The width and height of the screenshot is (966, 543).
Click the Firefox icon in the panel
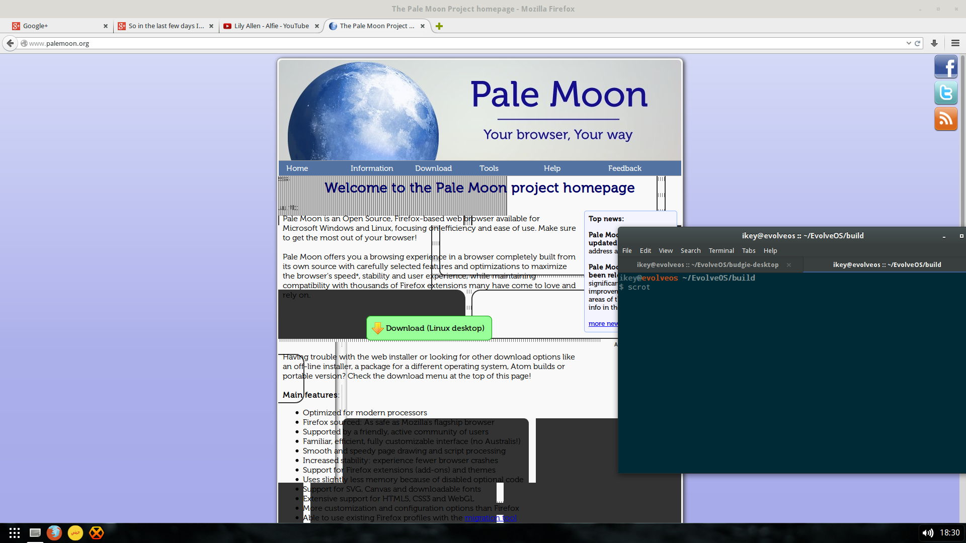coord(54,532)
